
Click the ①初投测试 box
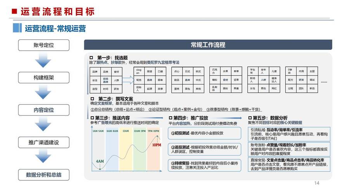pos(204,133)
